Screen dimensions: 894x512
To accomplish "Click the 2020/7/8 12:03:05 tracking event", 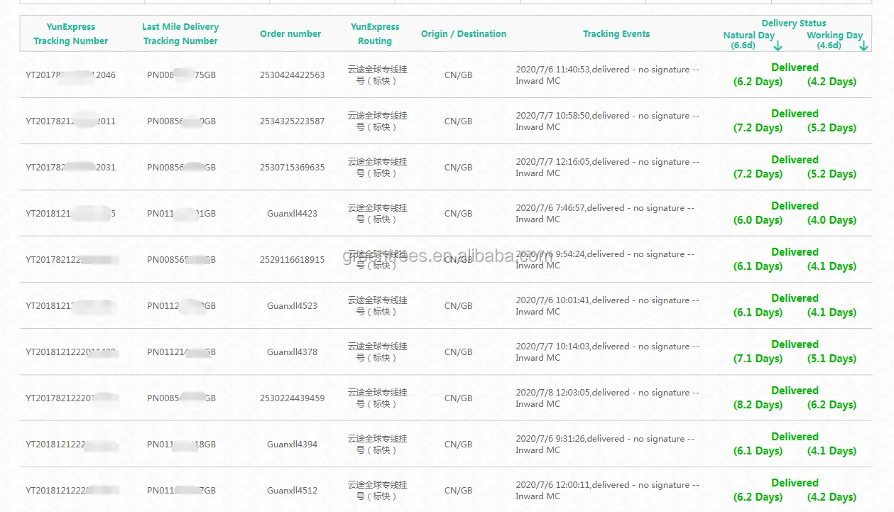I will pyautogui.click(x=607, y=398).
